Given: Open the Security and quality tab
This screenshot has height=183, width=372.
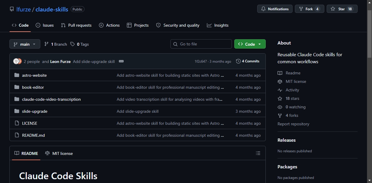Looking at the screenshot, I should pos(178,25).
